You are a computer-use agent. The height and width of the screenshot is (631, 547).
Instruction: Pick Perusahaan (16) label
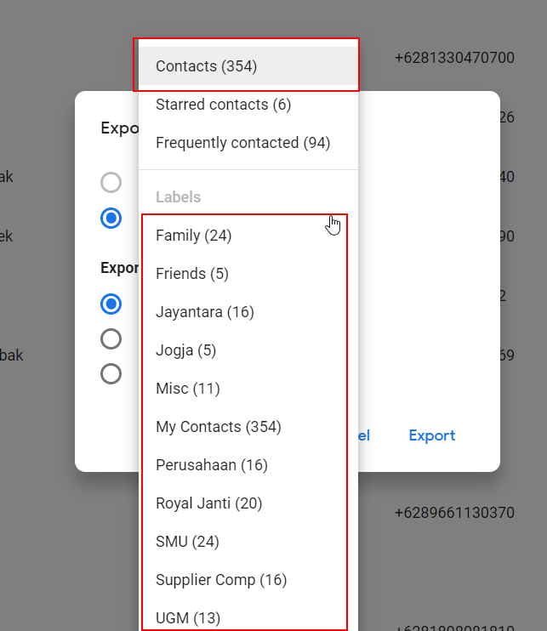212,465
